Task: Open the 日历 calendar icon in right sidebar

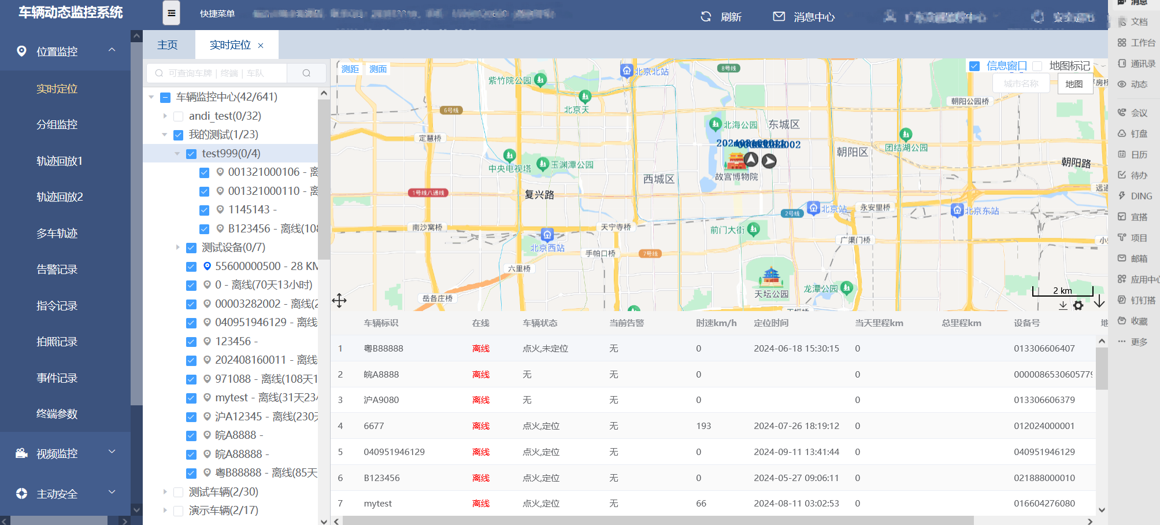Action: [x=1121, y=154]
